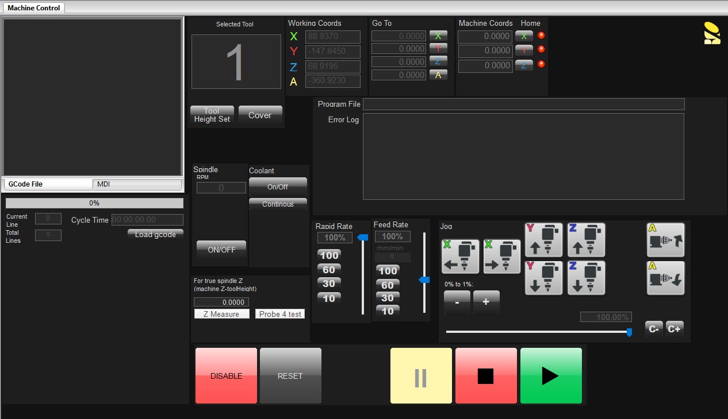Click the jog speed percentage slider handle

pos(629,332)
